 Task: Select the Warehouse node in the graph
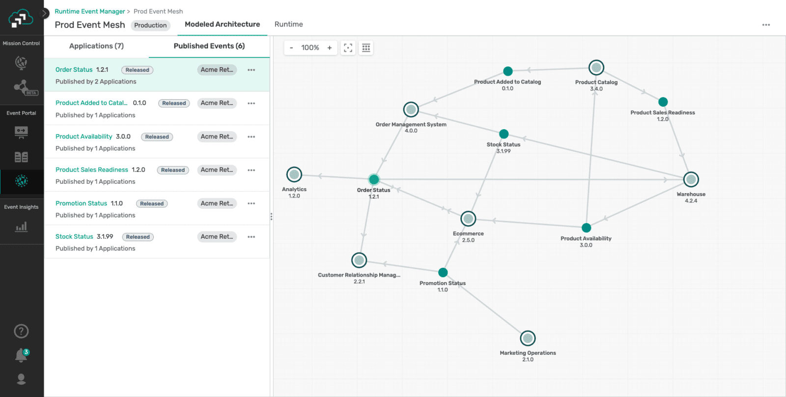tap(691, 179)
